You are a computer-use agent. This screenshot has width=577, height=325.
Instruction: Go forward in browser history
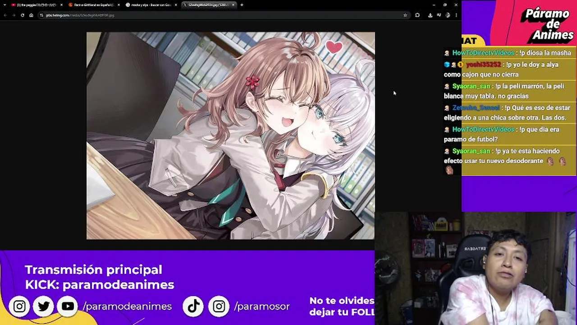click(x=14, y=15)
